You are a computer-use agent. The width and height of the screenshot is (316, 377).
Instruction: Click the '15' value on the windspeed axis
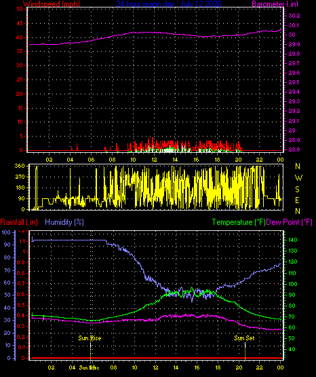click(x=20, y=108)
